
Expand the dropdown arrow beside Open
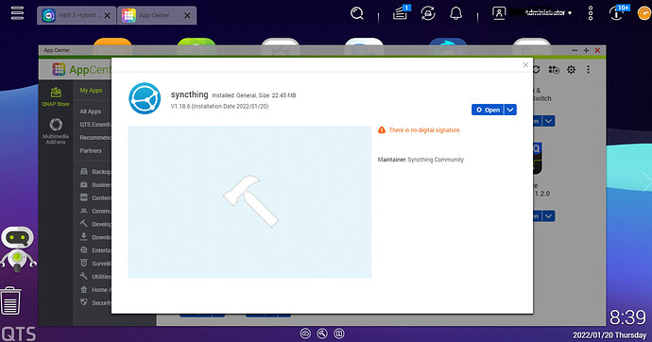coord(510,110)
